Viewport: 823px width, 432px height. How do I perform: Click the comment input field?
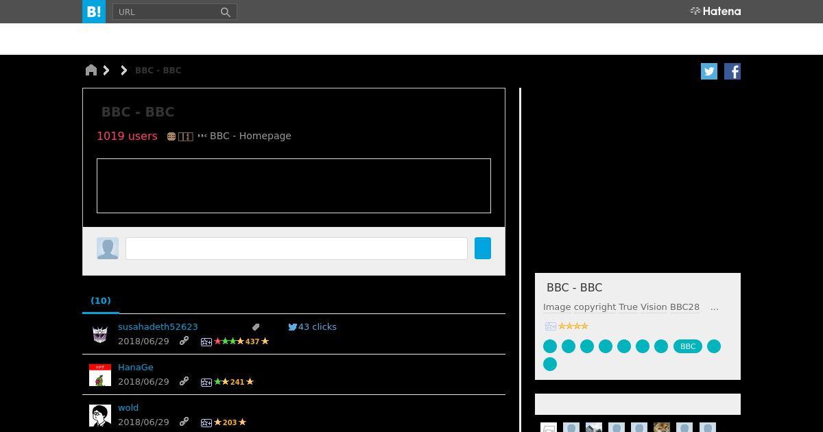[296, 248]
